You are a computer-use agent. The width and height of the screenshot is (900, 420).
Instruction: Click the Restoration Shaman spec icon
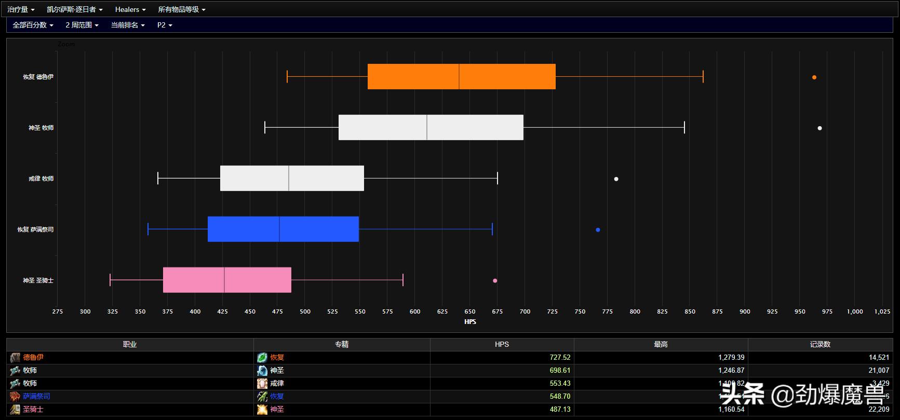point(262,397)
